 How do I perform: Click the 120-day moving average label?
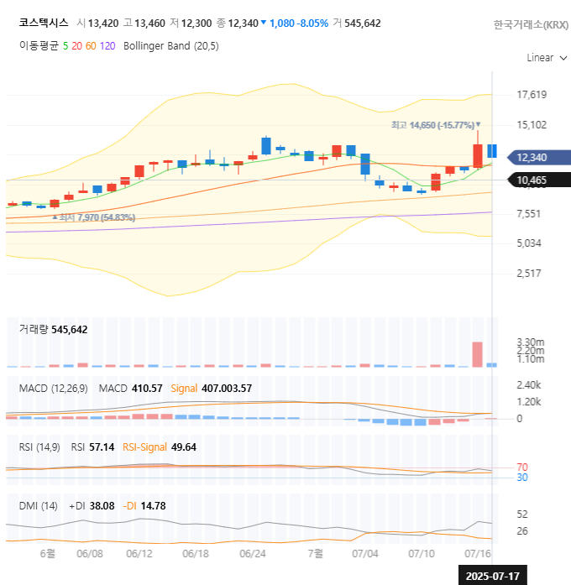tap(107, 46)
